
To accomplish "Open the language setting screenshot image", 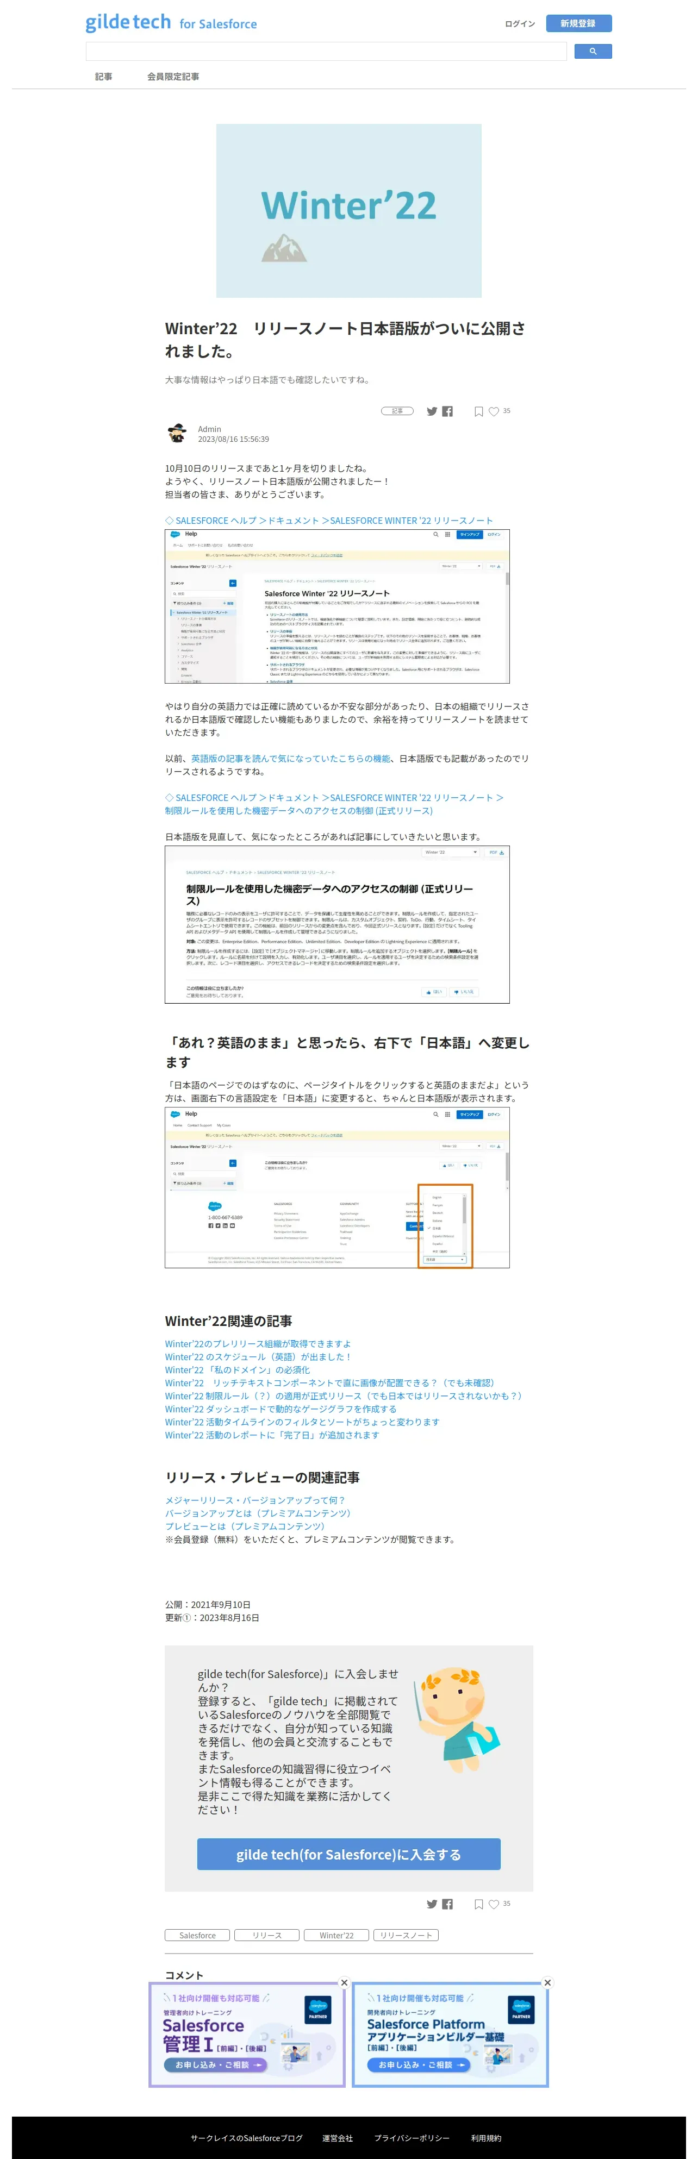I will 337,1187.
